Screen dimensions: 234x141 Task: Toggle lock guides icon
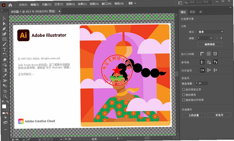(x=209, y=62)
